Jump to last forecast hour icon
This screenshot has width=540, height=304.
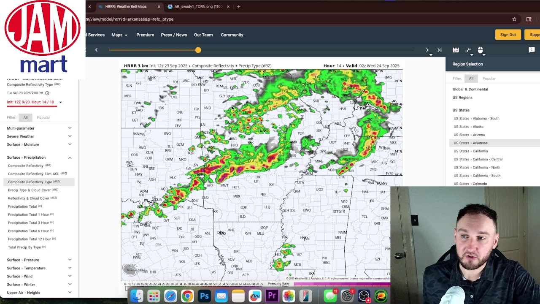click(x=440, y=50)
